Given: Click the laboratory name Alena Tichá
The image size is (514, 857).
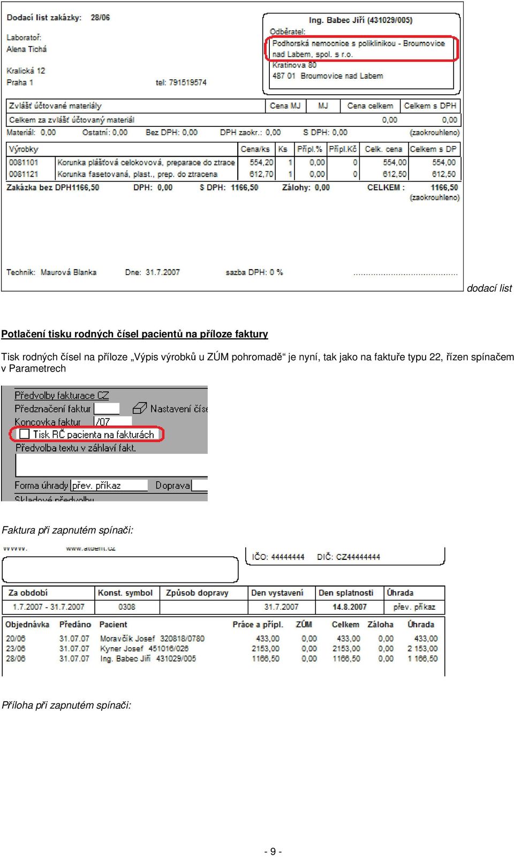Looking at the screenshot, I should pyautogui.click(x=27, y=49).
